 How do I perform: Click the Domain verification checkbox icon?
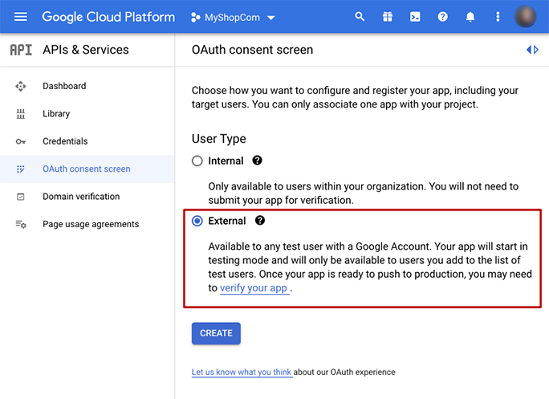pos(21,197)
